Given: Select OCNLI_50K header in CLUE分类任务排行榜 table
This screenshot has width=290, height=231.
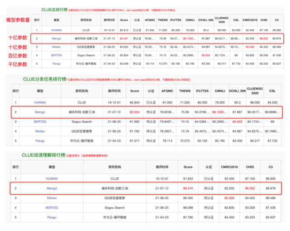Looking at the screenshot, I should tap(237, 91).
